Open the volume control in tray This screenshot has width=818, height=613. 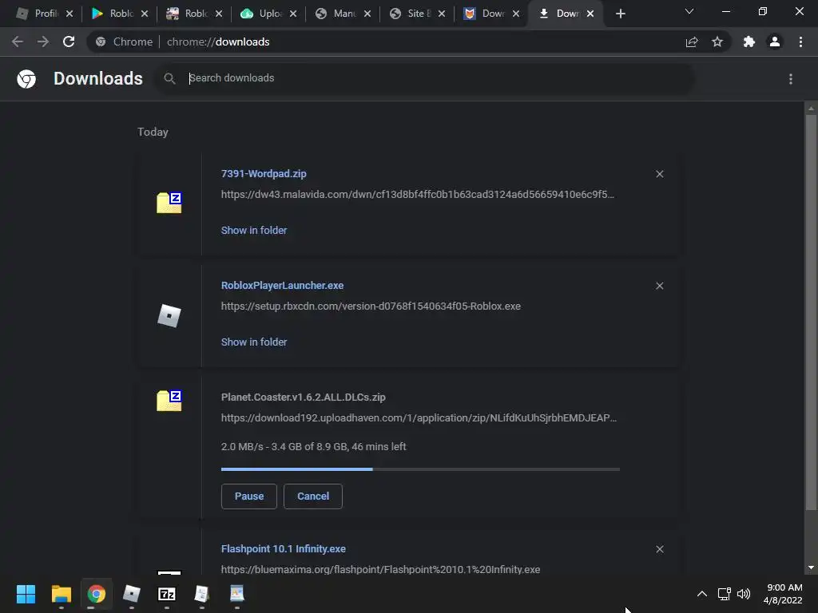[x=744, y=594]
